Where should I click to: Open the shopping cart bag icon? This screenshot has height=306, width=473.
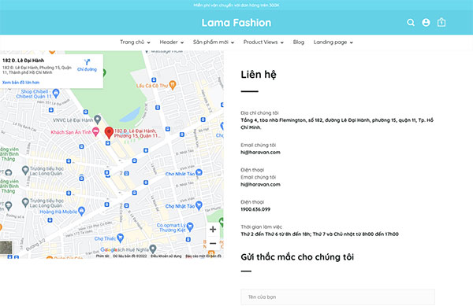tap(441, 23)
